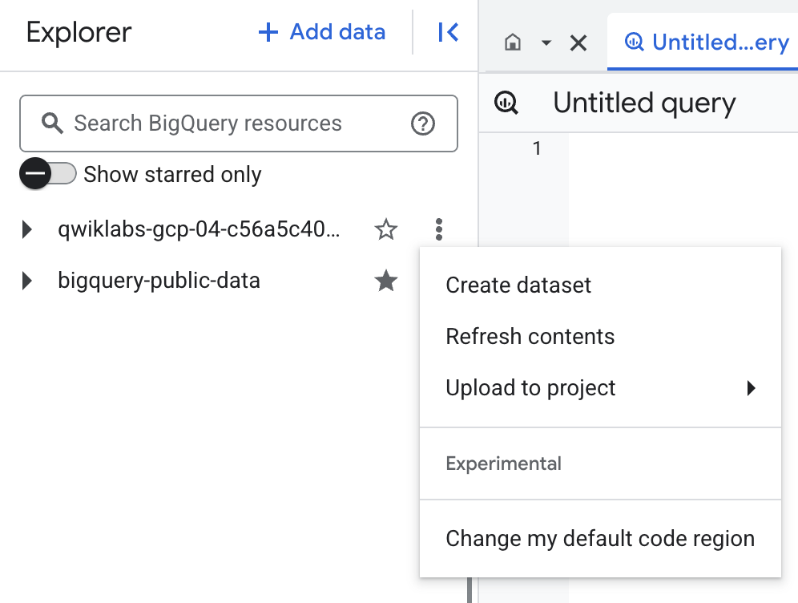This screenshot has width=798, height=603.
Task: Close the home tab with X
Action: click(578, 42)
